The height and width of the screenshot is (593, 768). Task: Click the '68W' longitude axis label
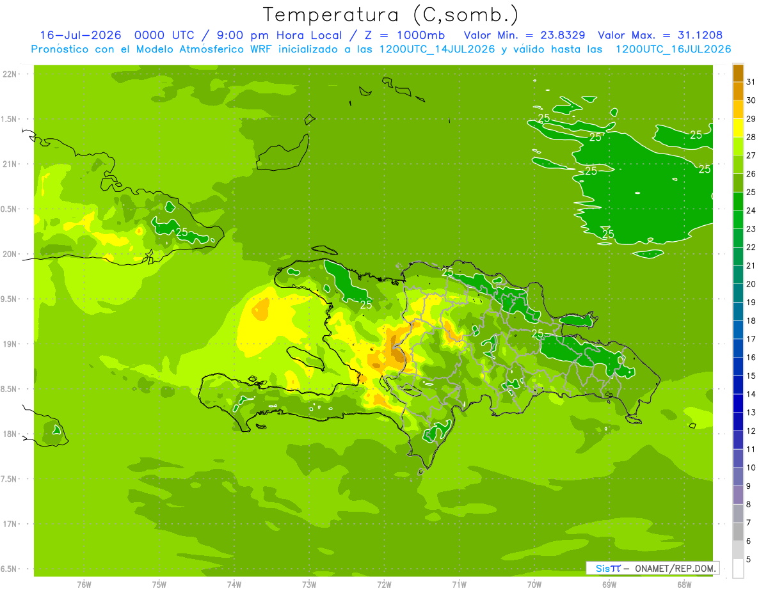point(684,584)
